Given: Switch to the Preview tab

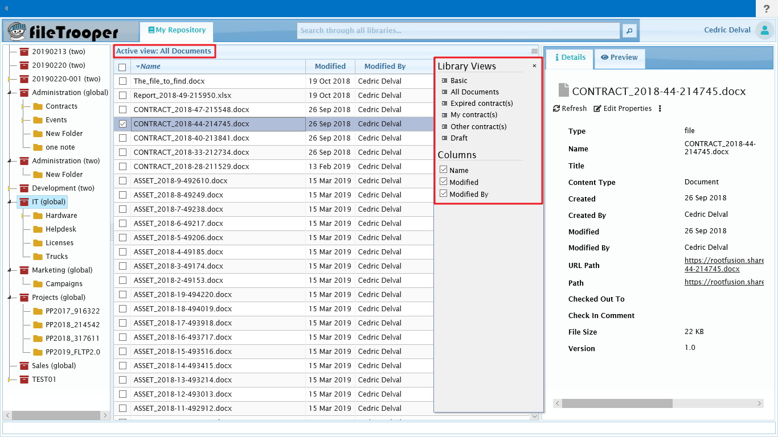Looking at the screenshot, I should [x=619, y=59].
